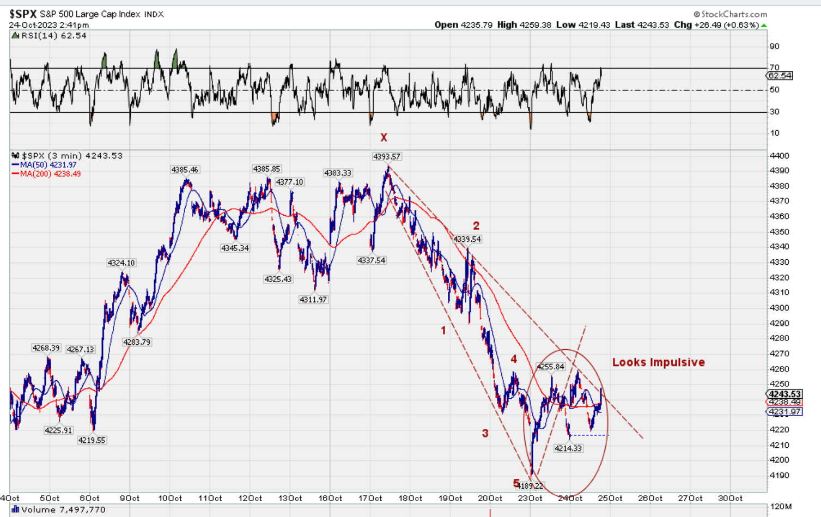The height and width of the screenshot is (517, 821).
Task: Click the line icon before RSI(14)
Action: click(15, 36)
